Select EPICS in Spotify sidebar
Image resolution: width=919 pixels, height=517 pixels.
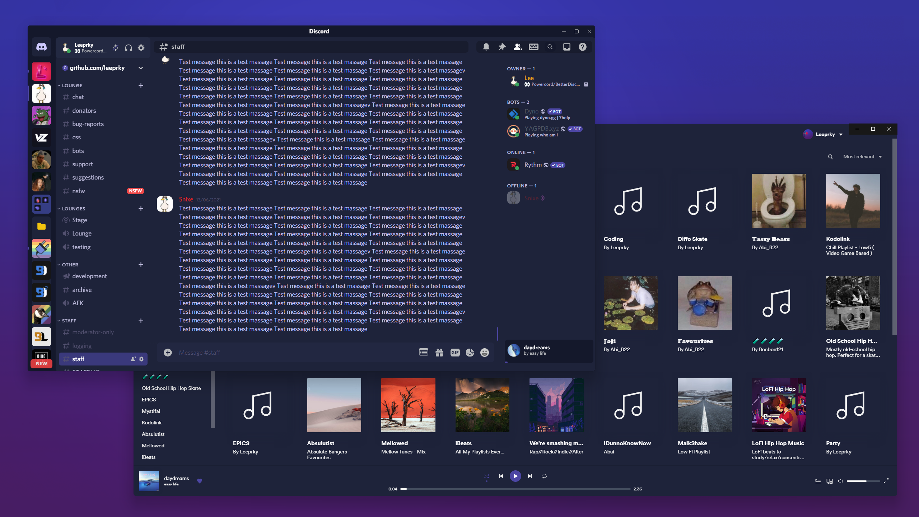(x=149, y=400)
